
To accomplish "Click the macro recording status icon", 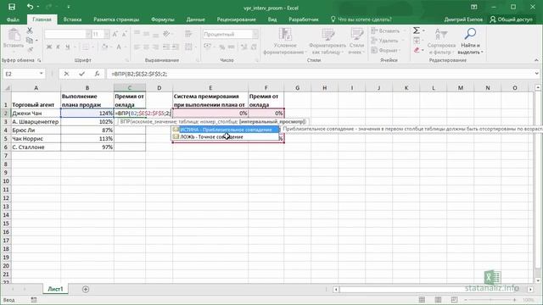I will (34, 300).
